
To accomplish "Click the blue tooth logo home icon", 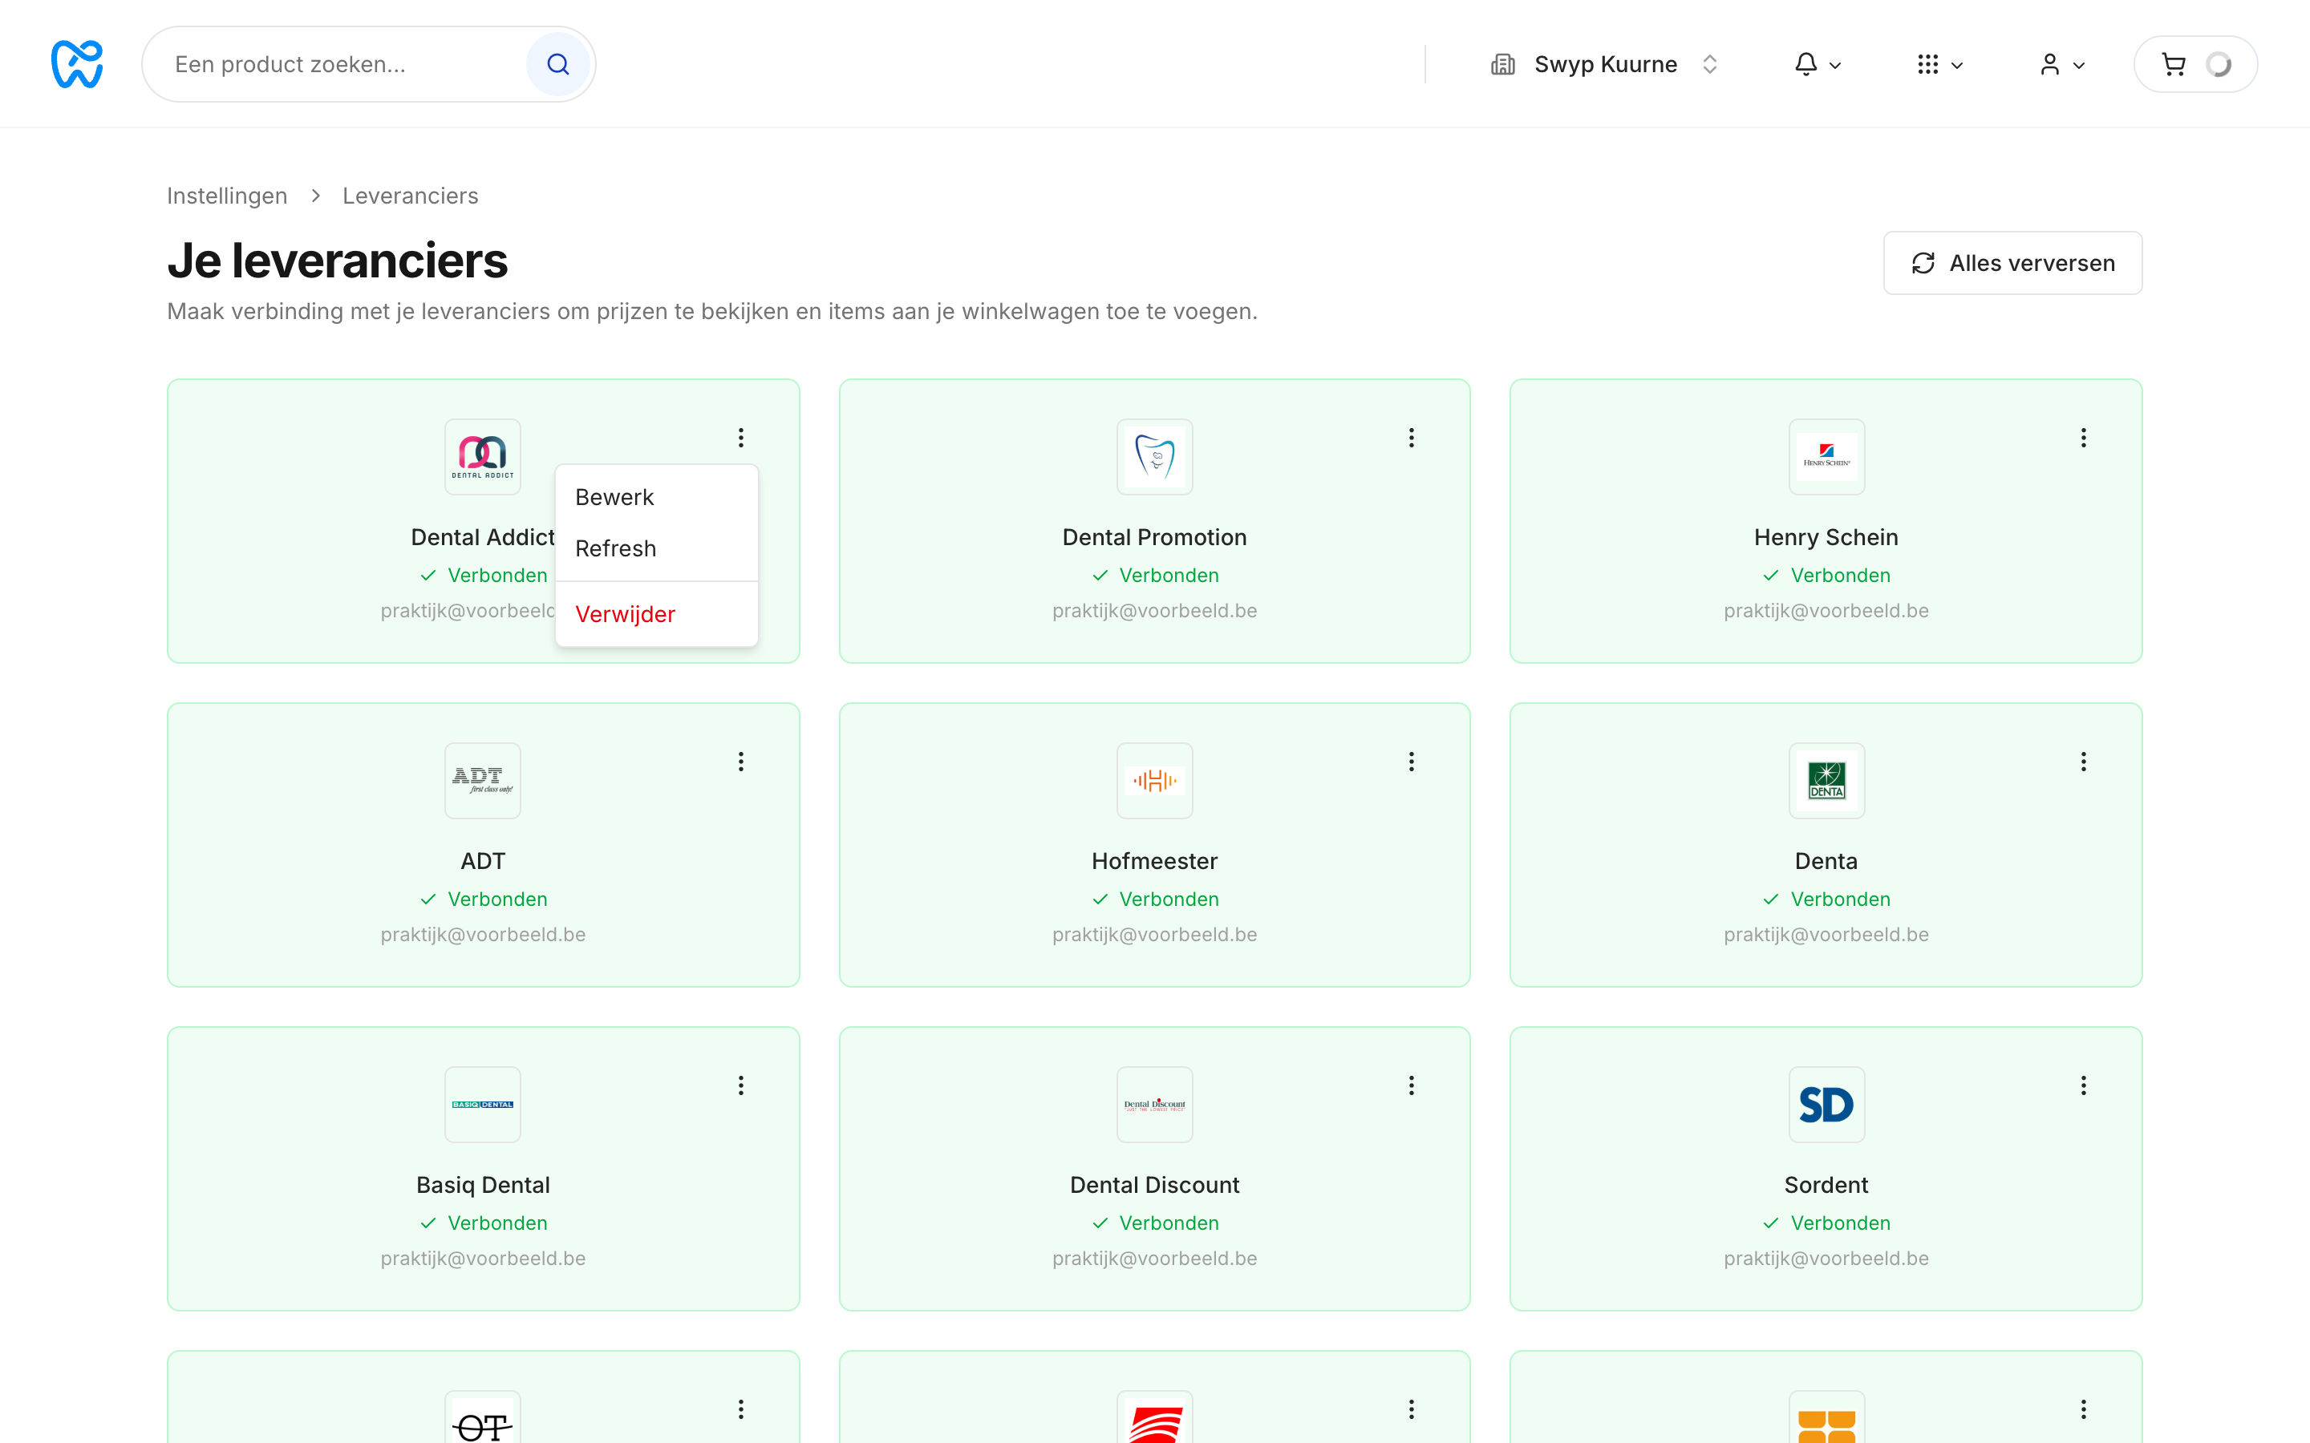I will [x=76, y=64].
